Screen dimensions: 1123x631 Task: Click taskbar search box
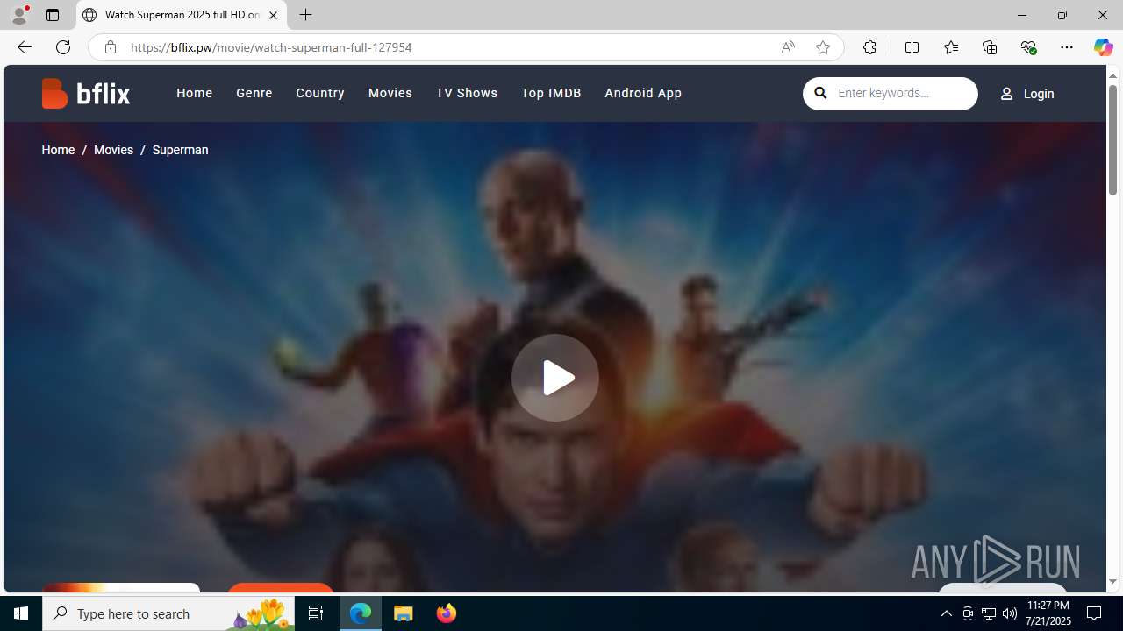point(168,613)
